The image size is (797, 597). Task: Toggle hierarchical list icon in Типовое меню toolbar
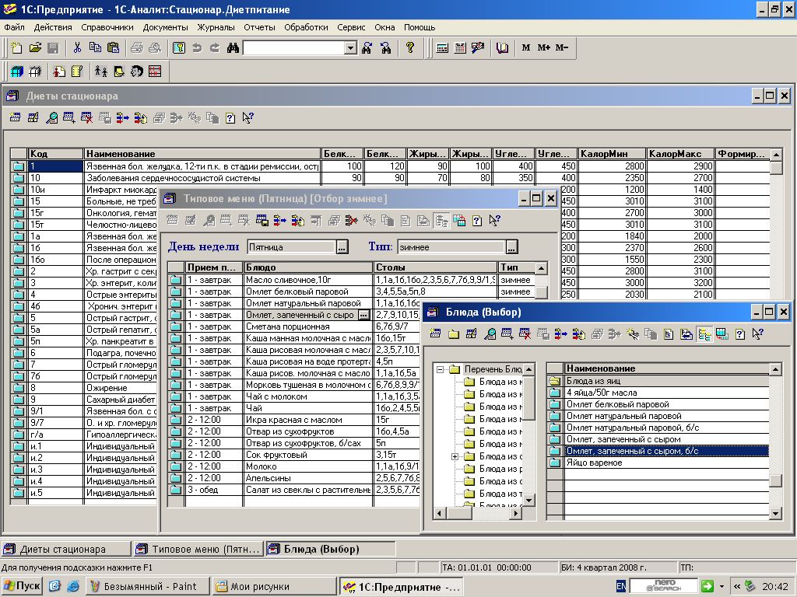pos(441,220)
